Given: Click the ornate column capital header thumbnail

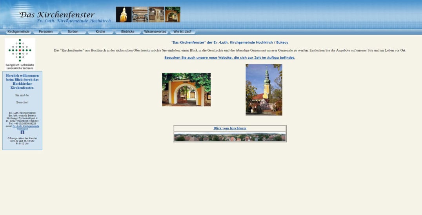Looking at the screenshot, I should pos(140,14).
